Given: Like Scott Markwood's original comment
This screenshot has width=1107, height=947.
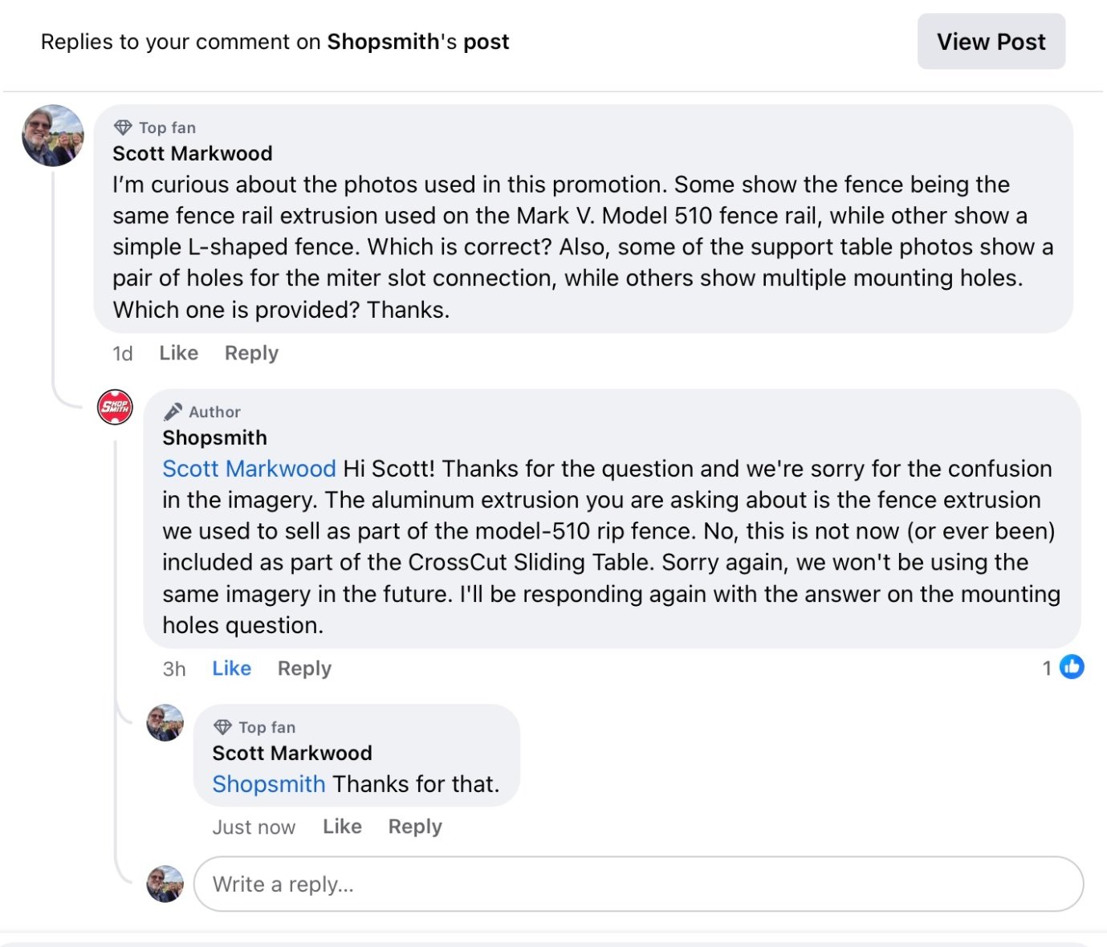Looking at the screenshot, I should [x=178, y=353].
